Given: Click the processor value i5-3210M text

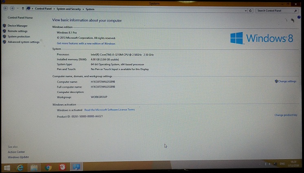Looking at the screenshot, I should (x=122, y=55).
